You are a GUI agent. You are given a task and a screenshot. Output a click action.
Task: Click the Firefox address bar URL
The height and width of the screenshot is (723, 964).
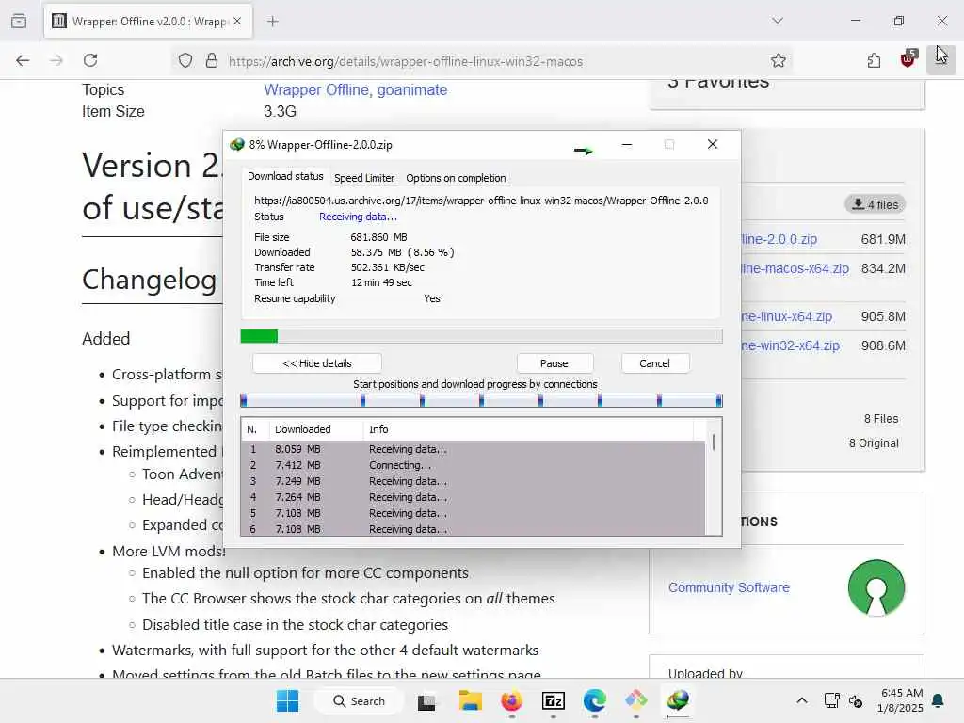tap(406, 61)
